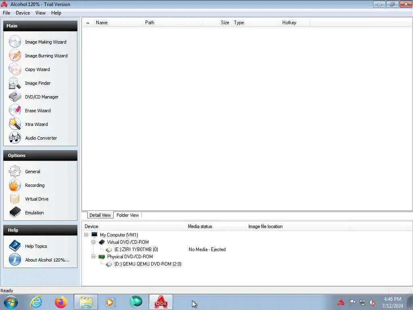
Task: Open General options gear icon
Action: [15, 171]
